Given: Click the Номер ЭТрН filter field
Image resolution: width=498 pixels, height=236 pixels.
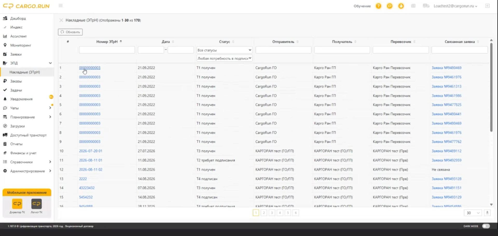Looking at the screenshot, I should click(107, 50).
